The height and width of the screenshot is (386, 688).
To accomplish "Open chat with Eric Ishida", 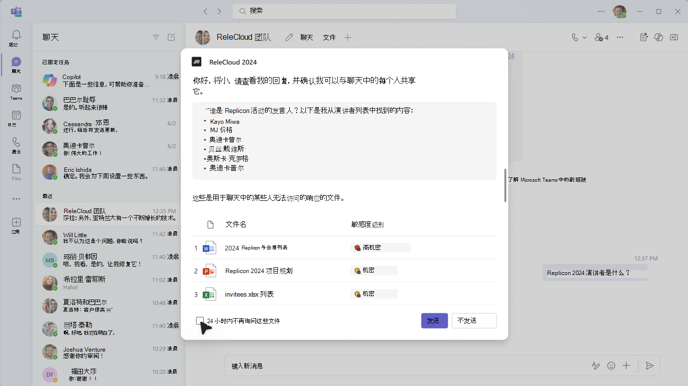I will tap(110, 172).
